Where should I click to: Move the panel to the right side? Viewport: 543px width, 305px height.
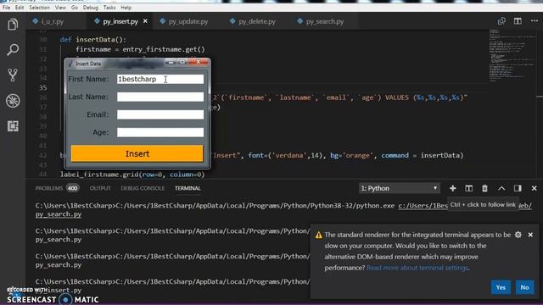point(518,188)
